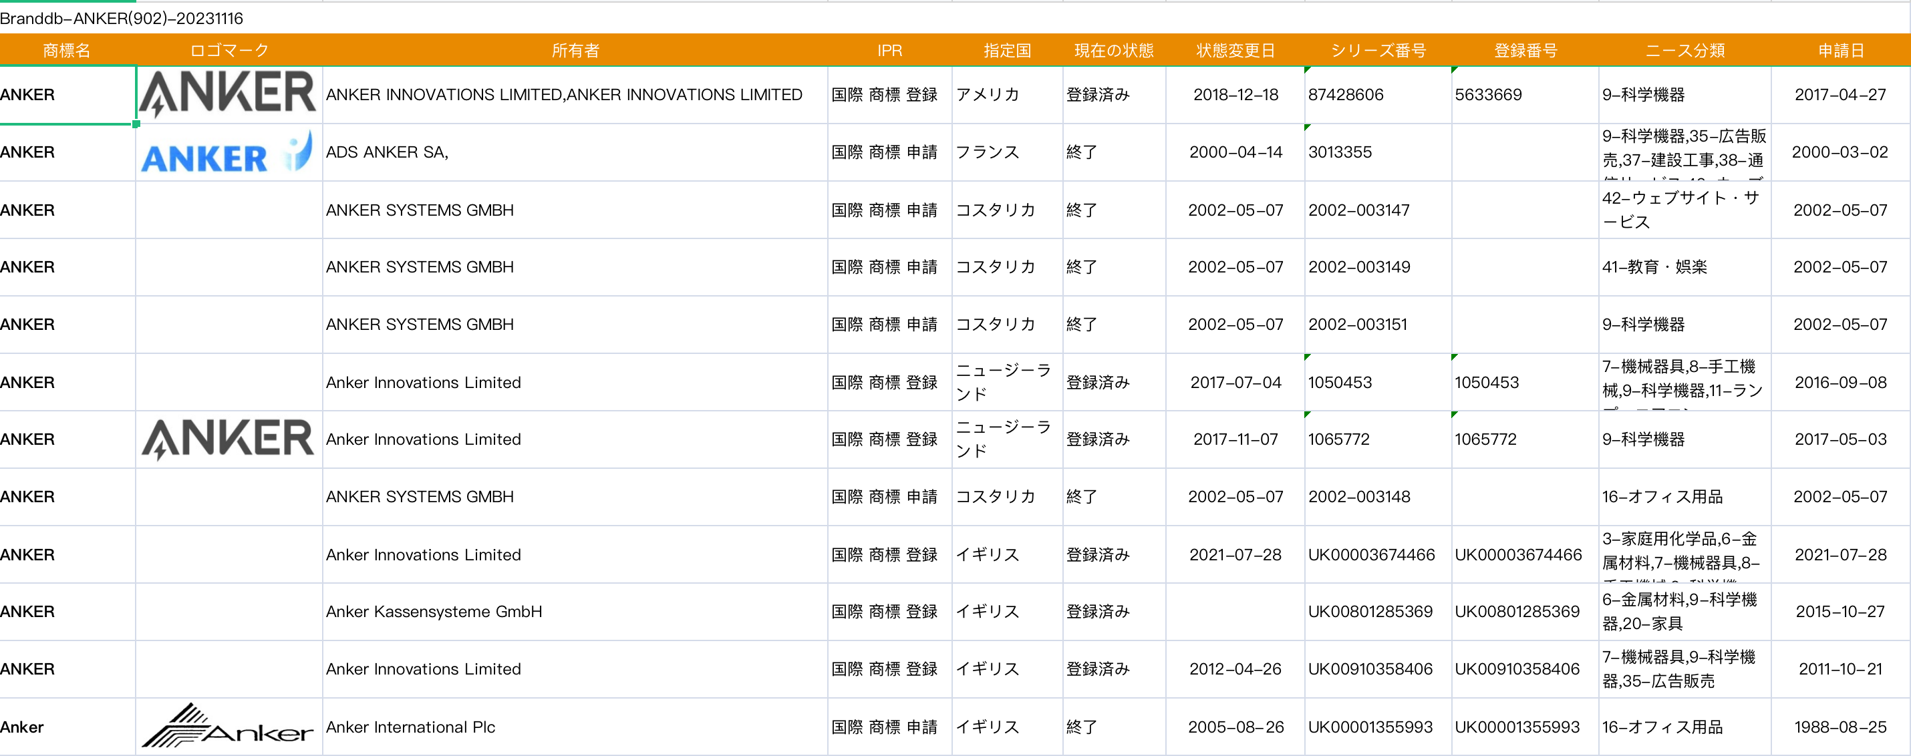Select the 商標名 column header
Viewport: 1911px width, 756px height.
[67, 50]
